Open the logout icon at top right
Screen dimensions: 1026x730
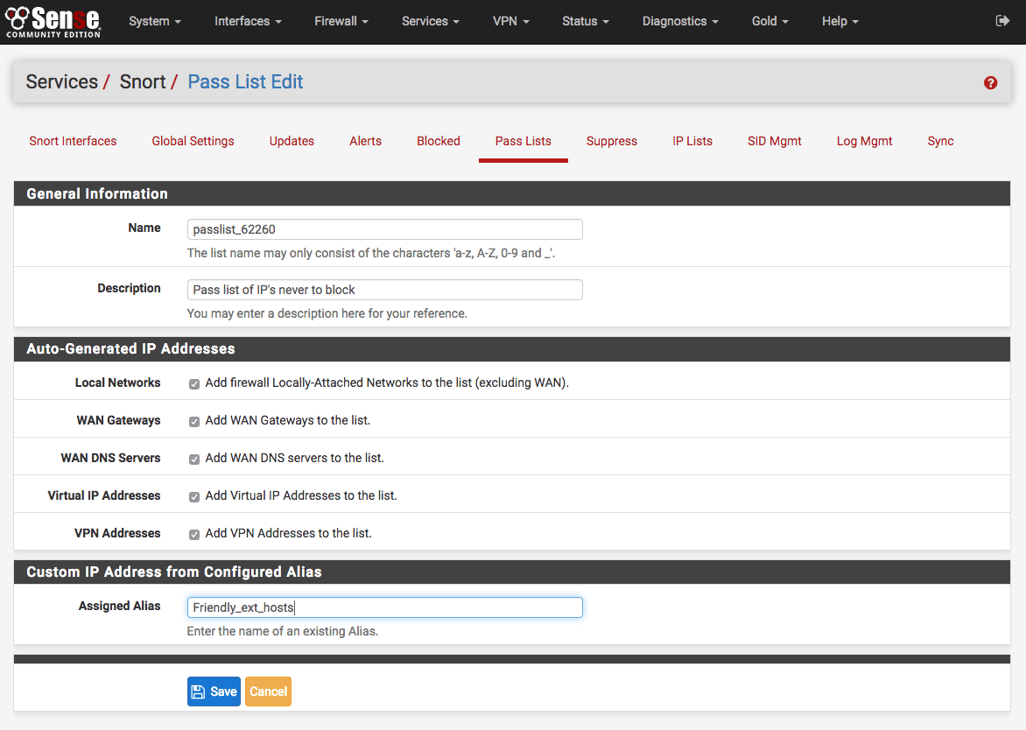point(1001,19)
